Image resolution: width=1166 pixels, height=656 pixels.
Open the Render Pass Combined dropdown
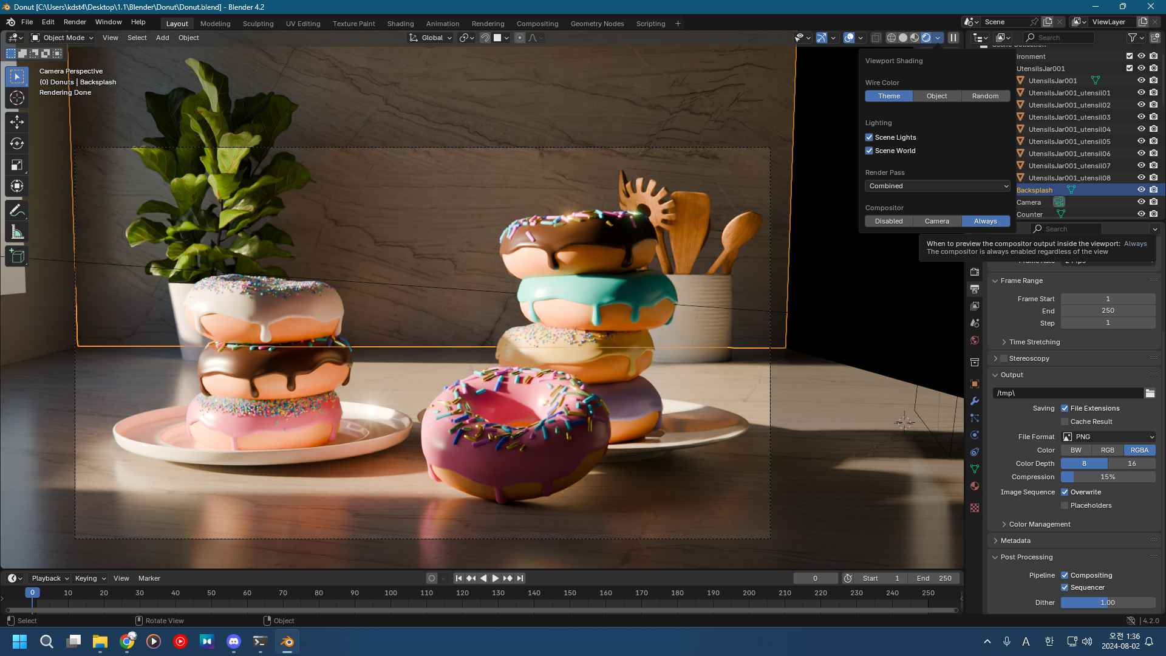(x=937, y=186)
